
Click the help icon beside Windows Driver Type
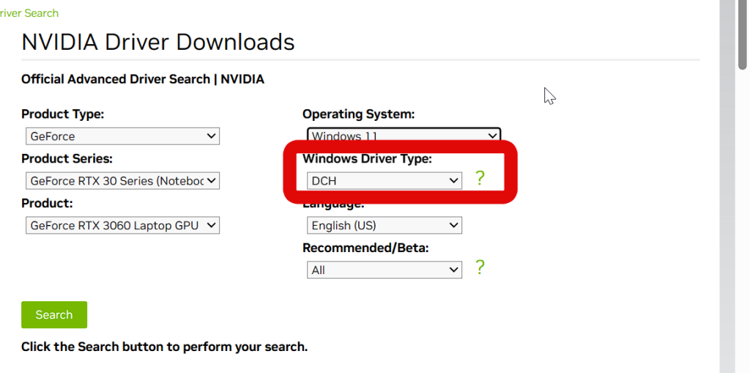point(480,178)
